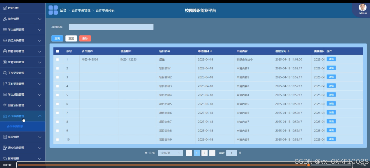Viewport: 370px width, 168px height.
Task: Click 后台 in the breadcrumb
Action: (63, 10)
